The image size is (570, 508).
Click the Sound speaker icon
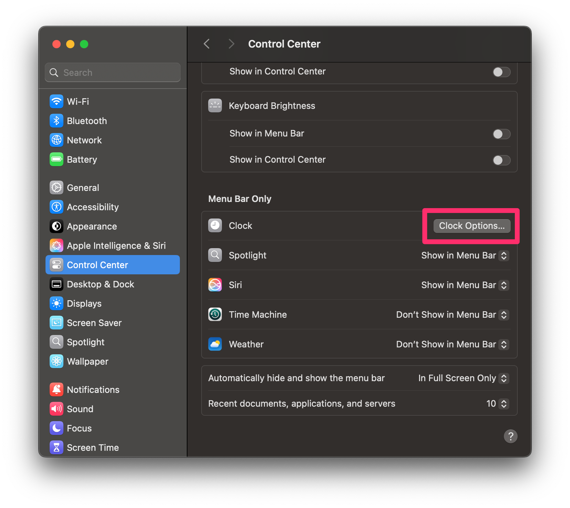click(x=57, y=409)
